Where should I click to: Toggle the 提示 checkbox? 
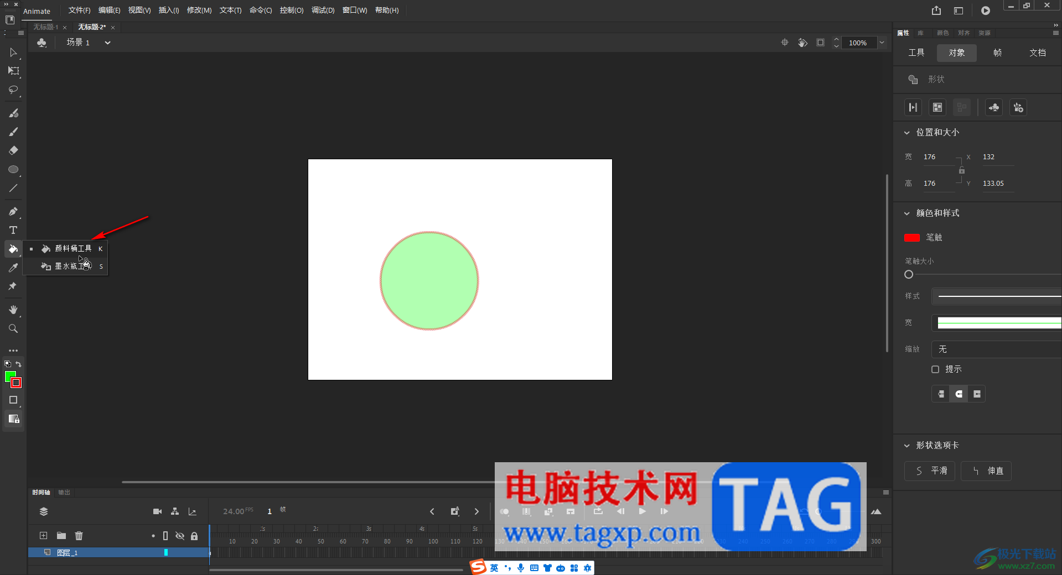[935, 369]
